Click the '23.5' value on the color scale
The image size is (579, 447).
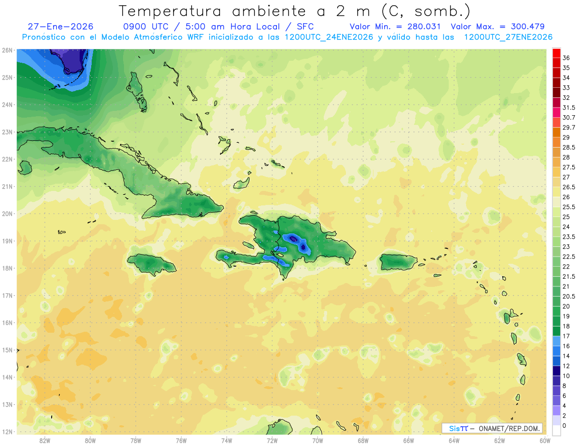click(569, 237)
